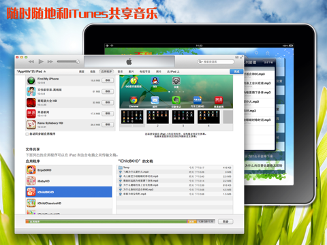The height and width of the screenshot is (245, 327).
Task: Click the 1.5 MB mp3 file row
Action: 174,194
